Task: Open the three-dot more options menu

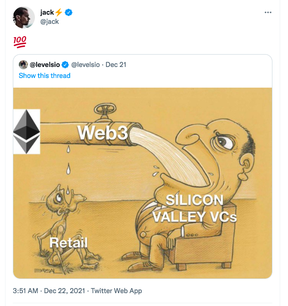Action: pos(268,13)
